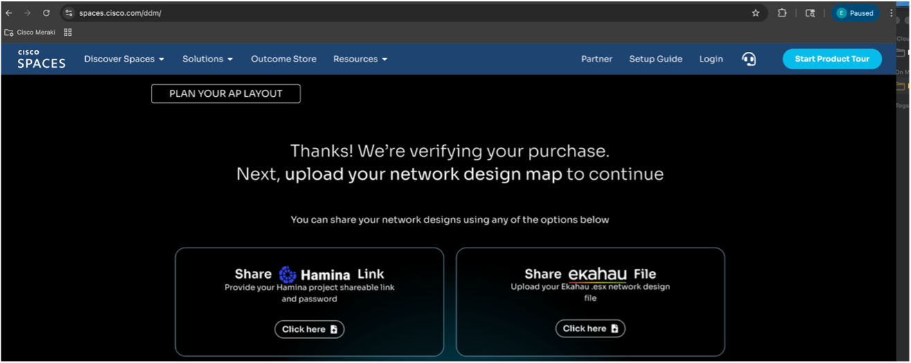Click the Login link
This screenshot has width=911, height=363.
[711, 59]
